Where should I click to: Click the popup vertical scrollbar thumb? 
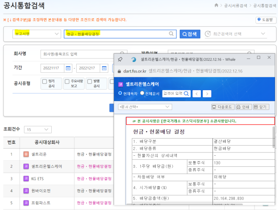274,137
